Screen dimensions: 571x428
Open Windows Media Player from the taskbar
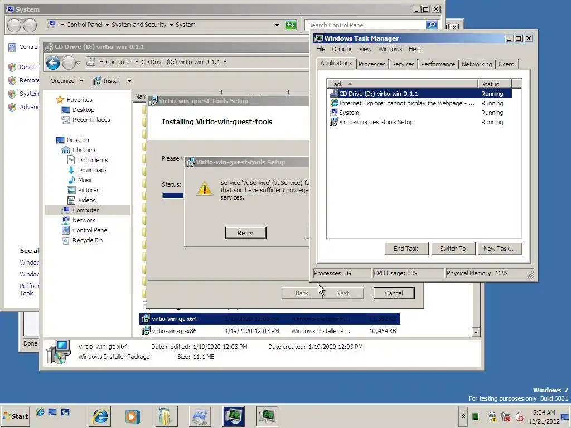(133, 416)
